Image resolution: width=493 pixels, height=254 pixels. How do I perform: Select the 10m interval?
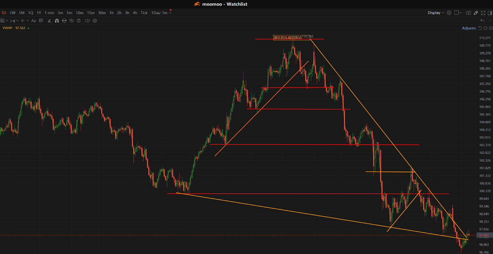click(79, 13)
